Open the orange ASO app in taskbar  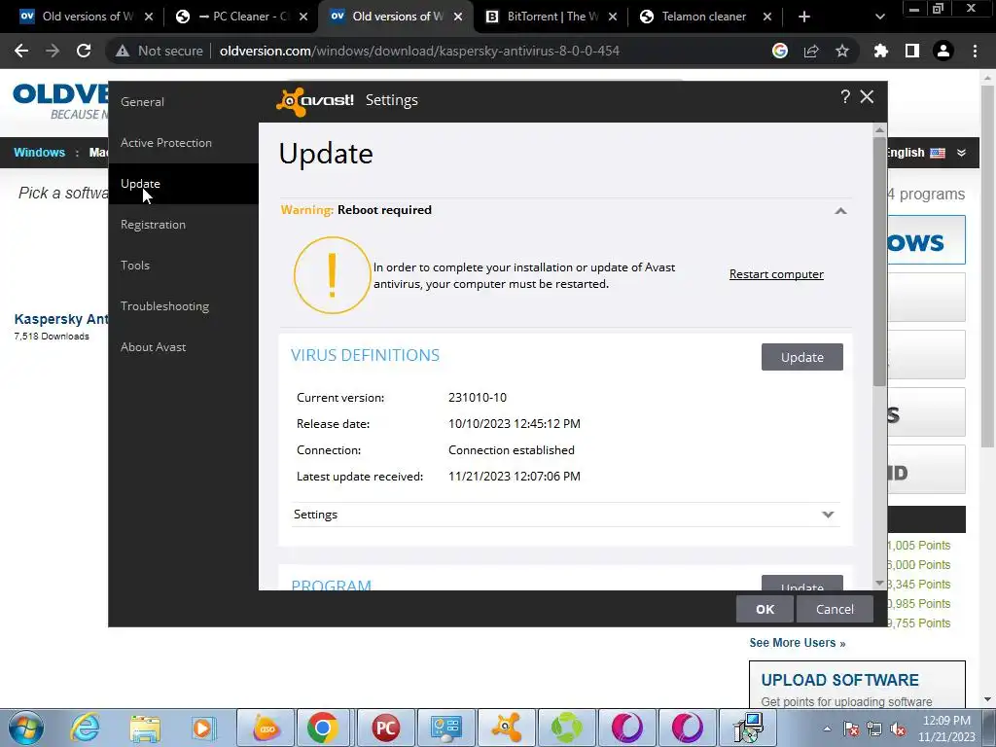(267, 728)
